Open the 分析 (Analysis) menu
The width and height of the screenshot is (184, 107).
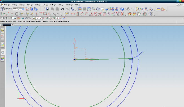[x=60, y=5]
